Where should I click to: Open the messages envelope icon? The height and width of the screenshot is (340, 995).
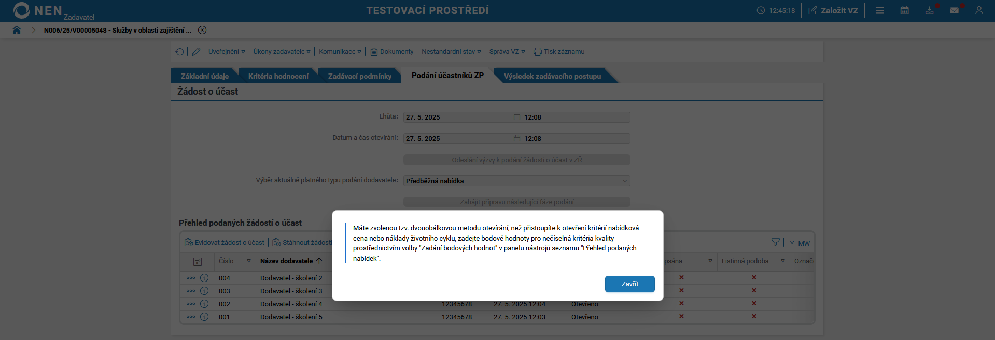954,10
